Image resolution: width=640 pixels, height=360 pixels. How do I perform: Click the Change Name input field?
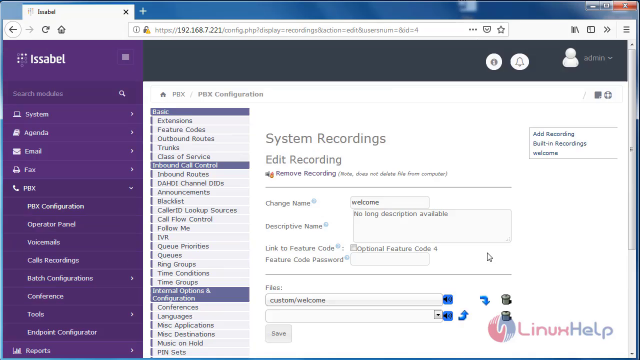390,202
